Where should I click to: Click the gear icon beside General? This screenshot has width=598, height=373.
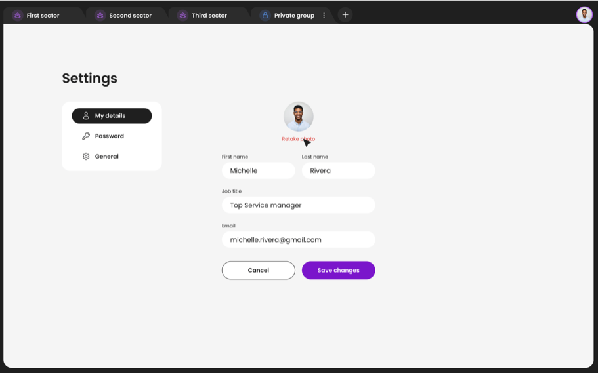point(86,157)
